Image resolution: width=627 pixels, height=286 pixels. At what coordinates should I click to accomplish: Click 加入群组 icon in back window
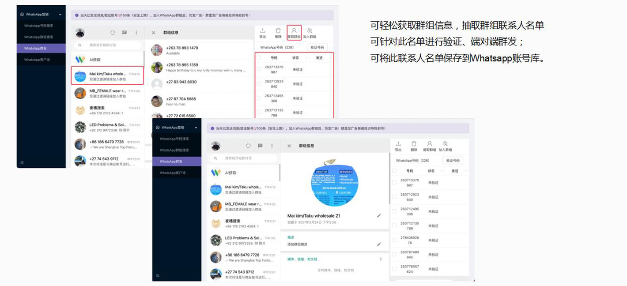click(310, 30)
